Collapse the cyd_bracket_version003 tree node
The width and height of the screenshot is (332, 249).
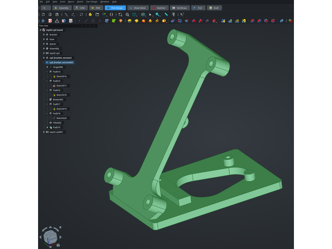coord(44,62)
